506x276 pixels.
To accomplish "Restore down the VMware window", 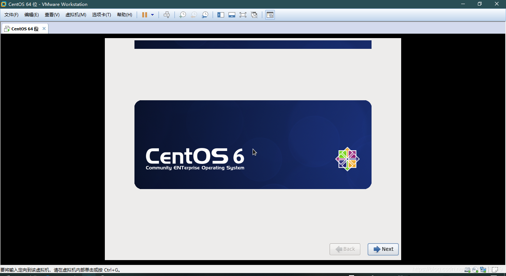I will [x=480, y=4].
